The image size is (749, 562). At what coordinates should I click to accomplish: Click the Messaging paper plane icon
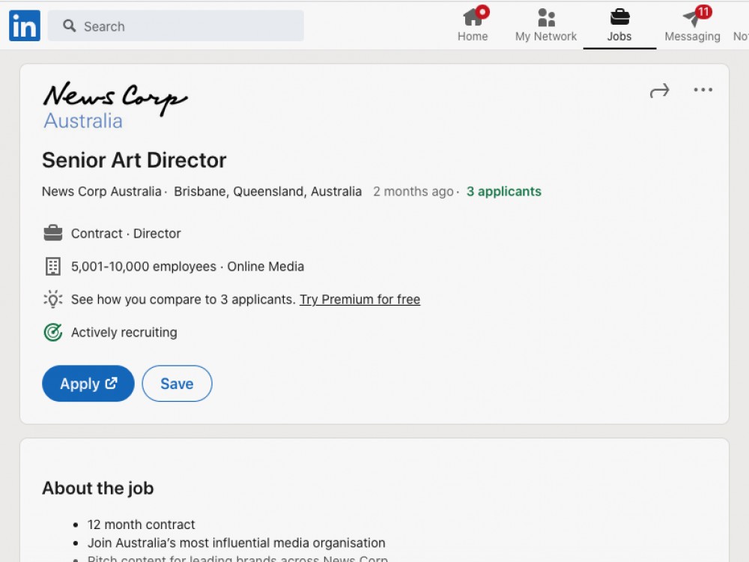(691, 19)
